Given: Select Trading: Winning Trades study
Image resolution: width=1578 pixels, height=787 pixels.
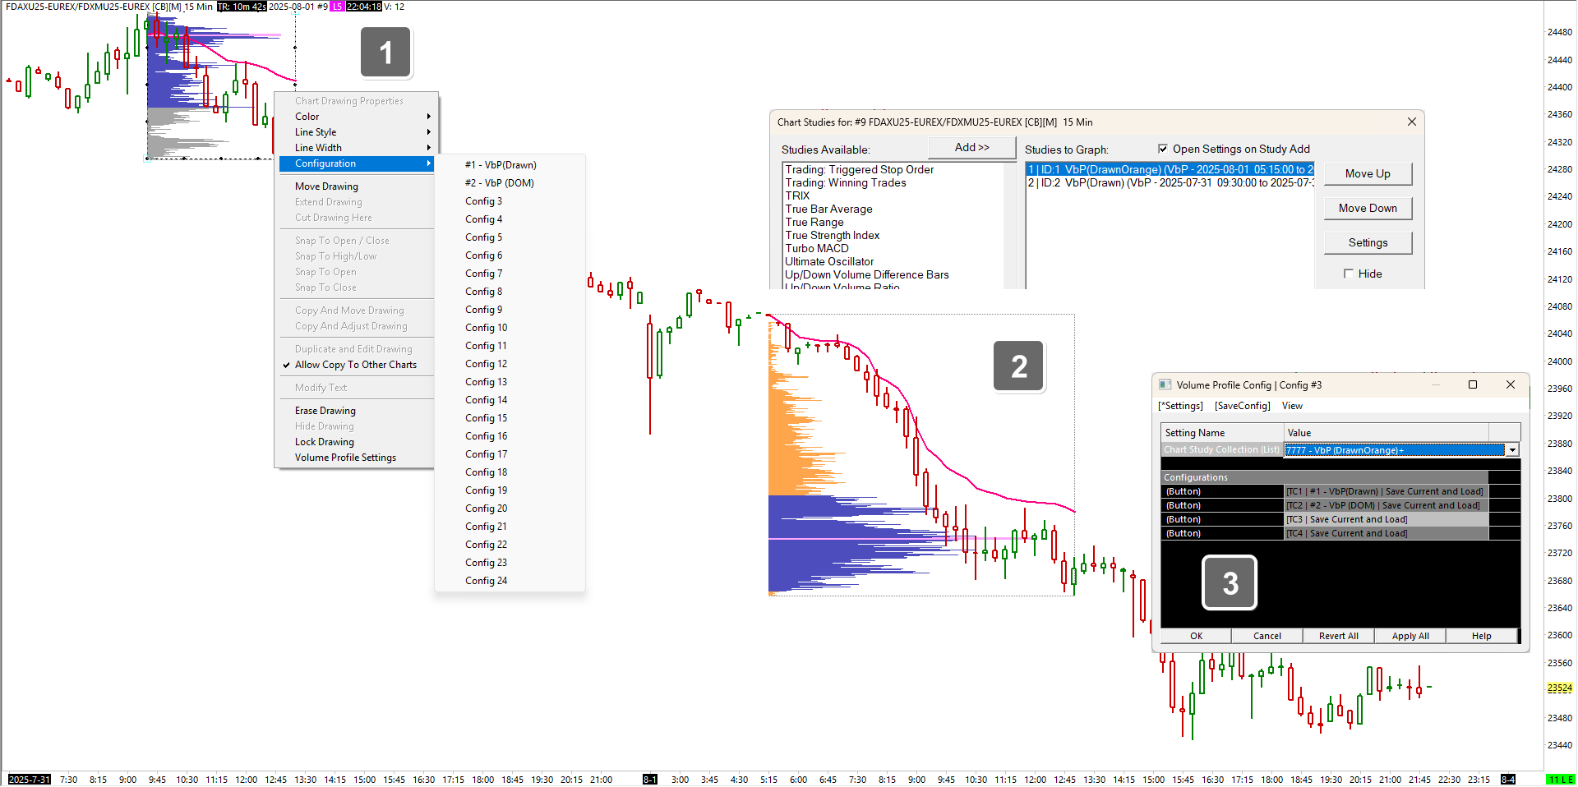Looking at the screenshot, I should click(x=846, y=182).
